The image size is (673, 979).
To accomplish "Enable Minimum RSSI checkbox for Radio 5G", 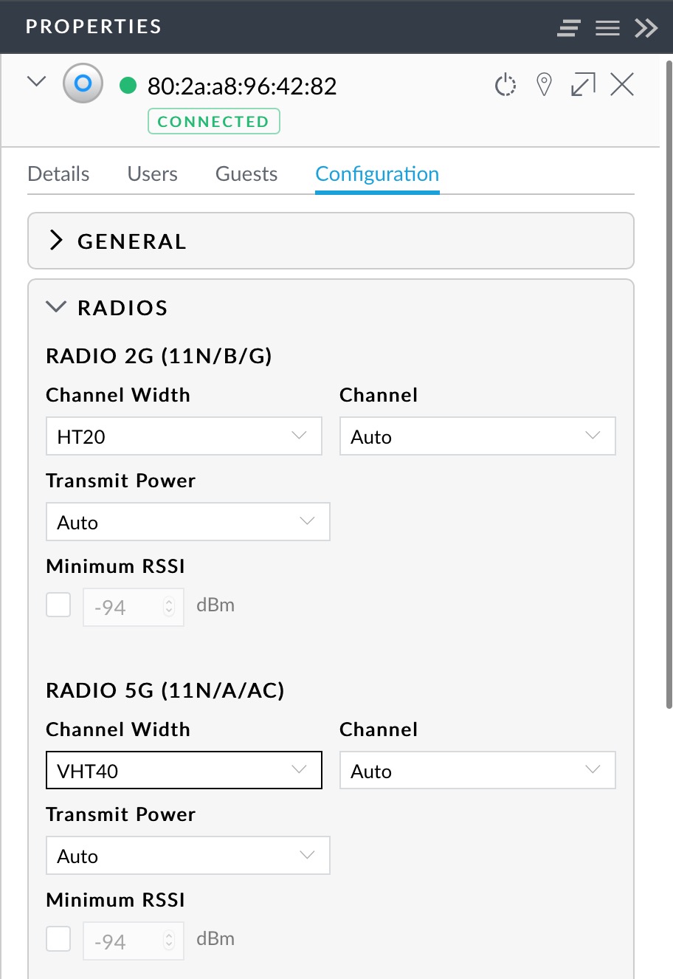I will coord(58,939).
